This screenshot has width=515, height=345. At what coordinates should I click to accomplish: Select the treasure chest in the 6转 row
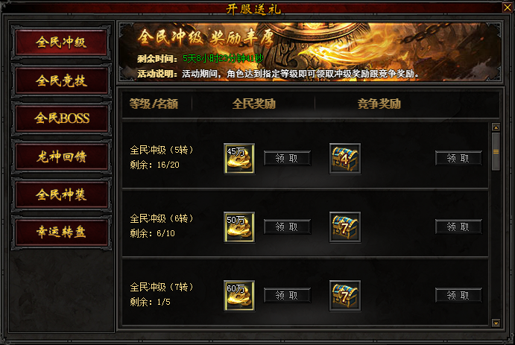click(x=345, y=227)
